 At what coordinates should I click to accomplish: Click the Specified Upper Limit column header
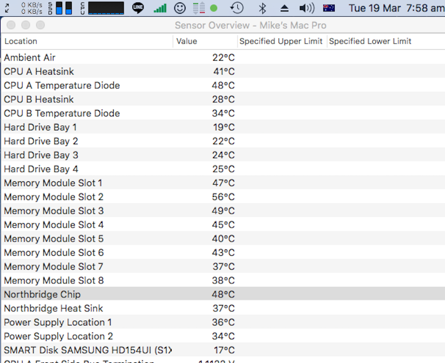point(282,41)
